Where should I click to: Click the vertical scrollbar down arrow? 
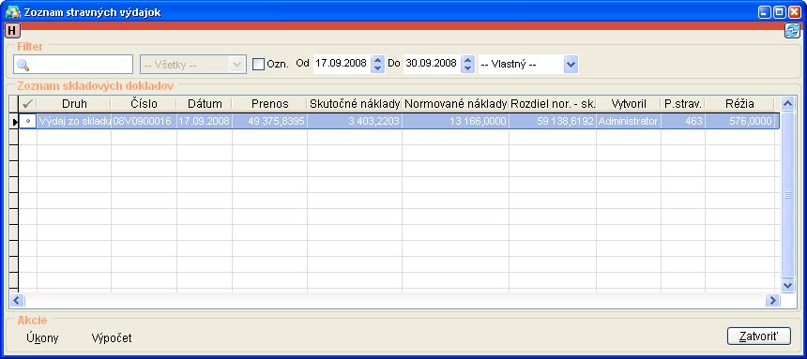pyautogui.click(x=787, y=285)
